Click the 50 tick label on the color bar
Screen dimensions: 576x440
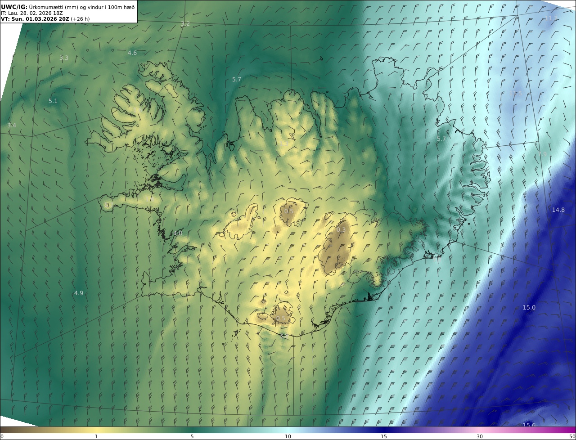click(572, 436)
